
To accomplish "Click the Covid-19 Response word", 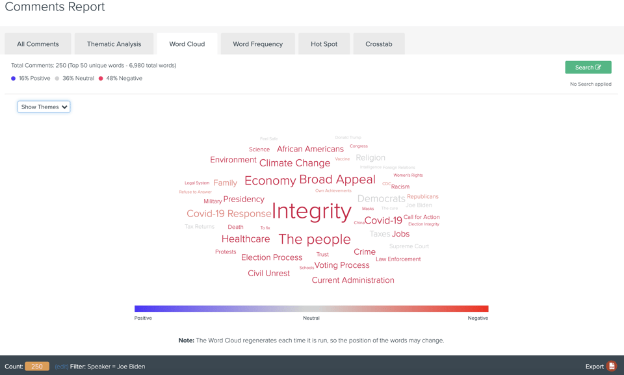I will [229, 213].
